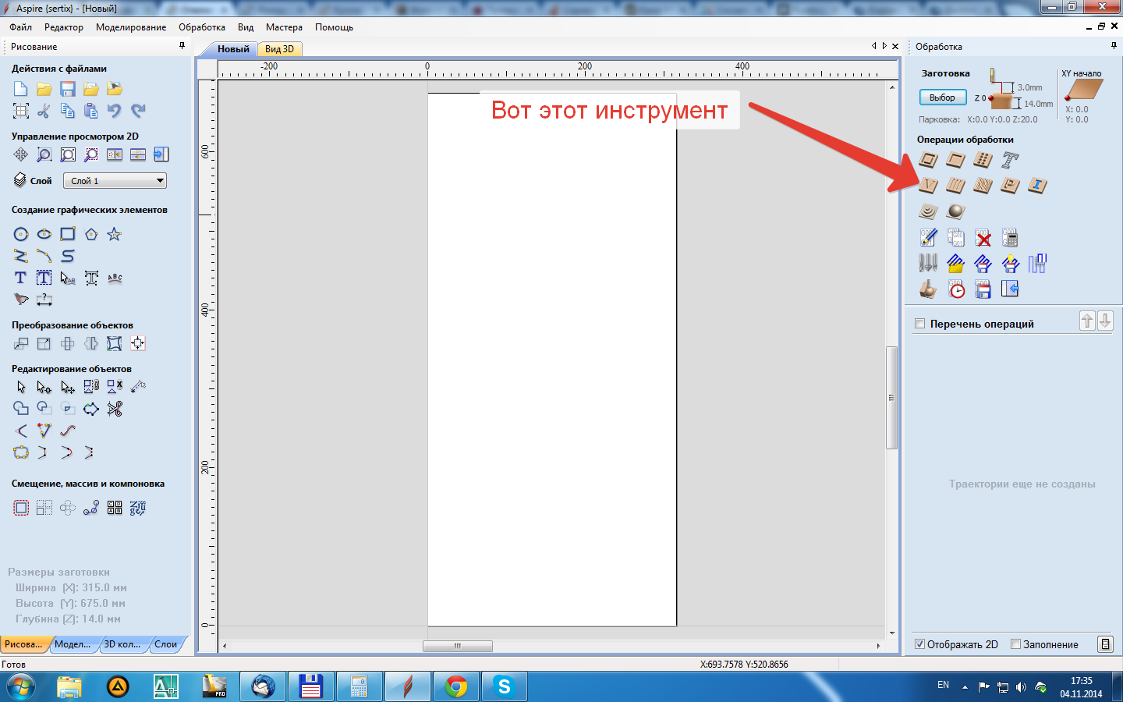
Task: Click the horizontal scrollbar thumb under canvas
Action: coord(458,646)
